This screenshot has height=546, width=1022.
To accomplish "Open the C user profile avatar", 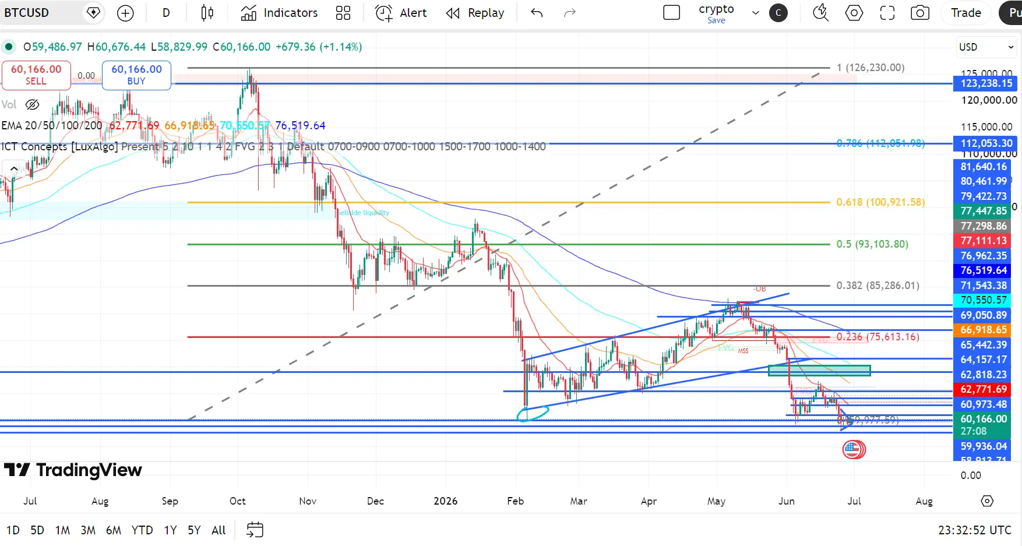I will coord(778,13).
